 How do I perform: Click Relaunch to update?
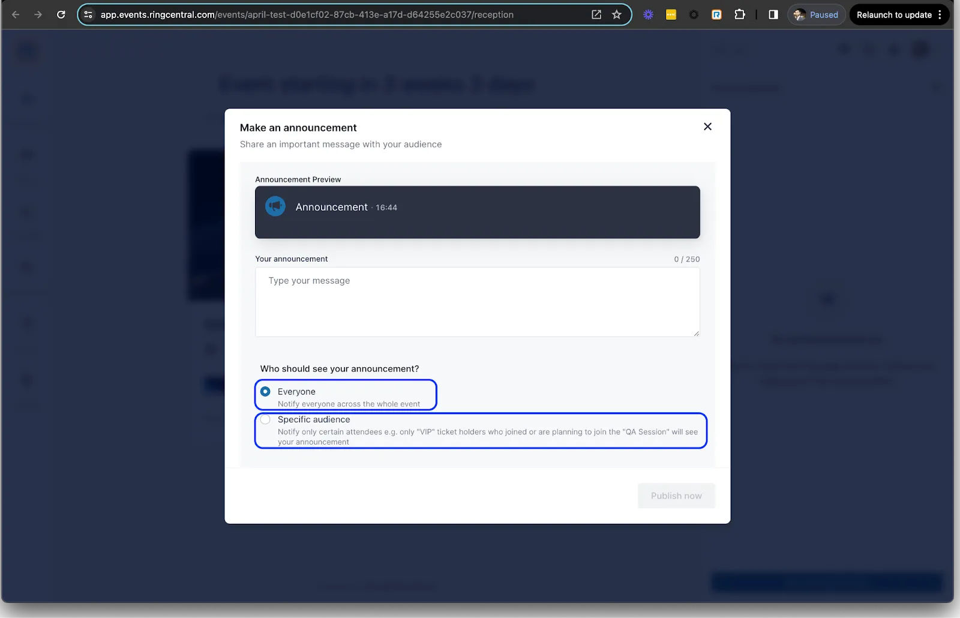(893, 14)
